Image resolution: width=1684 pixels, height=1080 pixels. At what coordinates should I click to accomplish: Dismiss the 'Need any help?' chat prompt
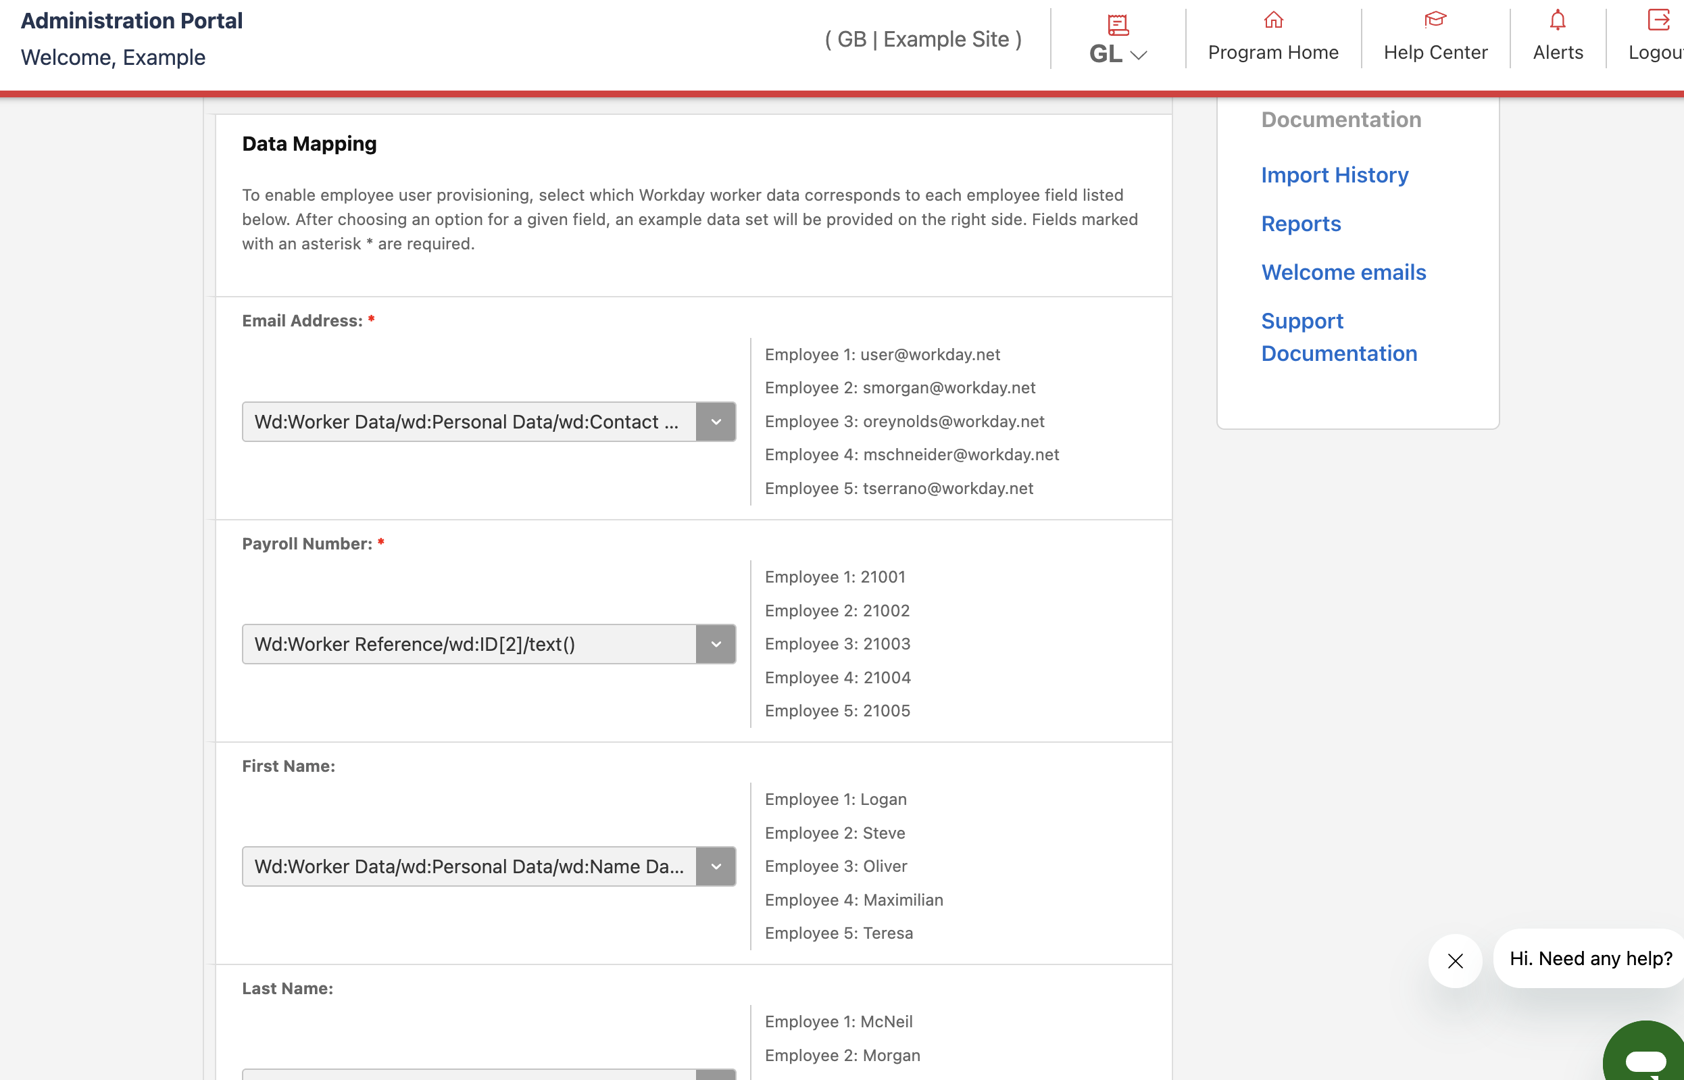(1455, 960)
